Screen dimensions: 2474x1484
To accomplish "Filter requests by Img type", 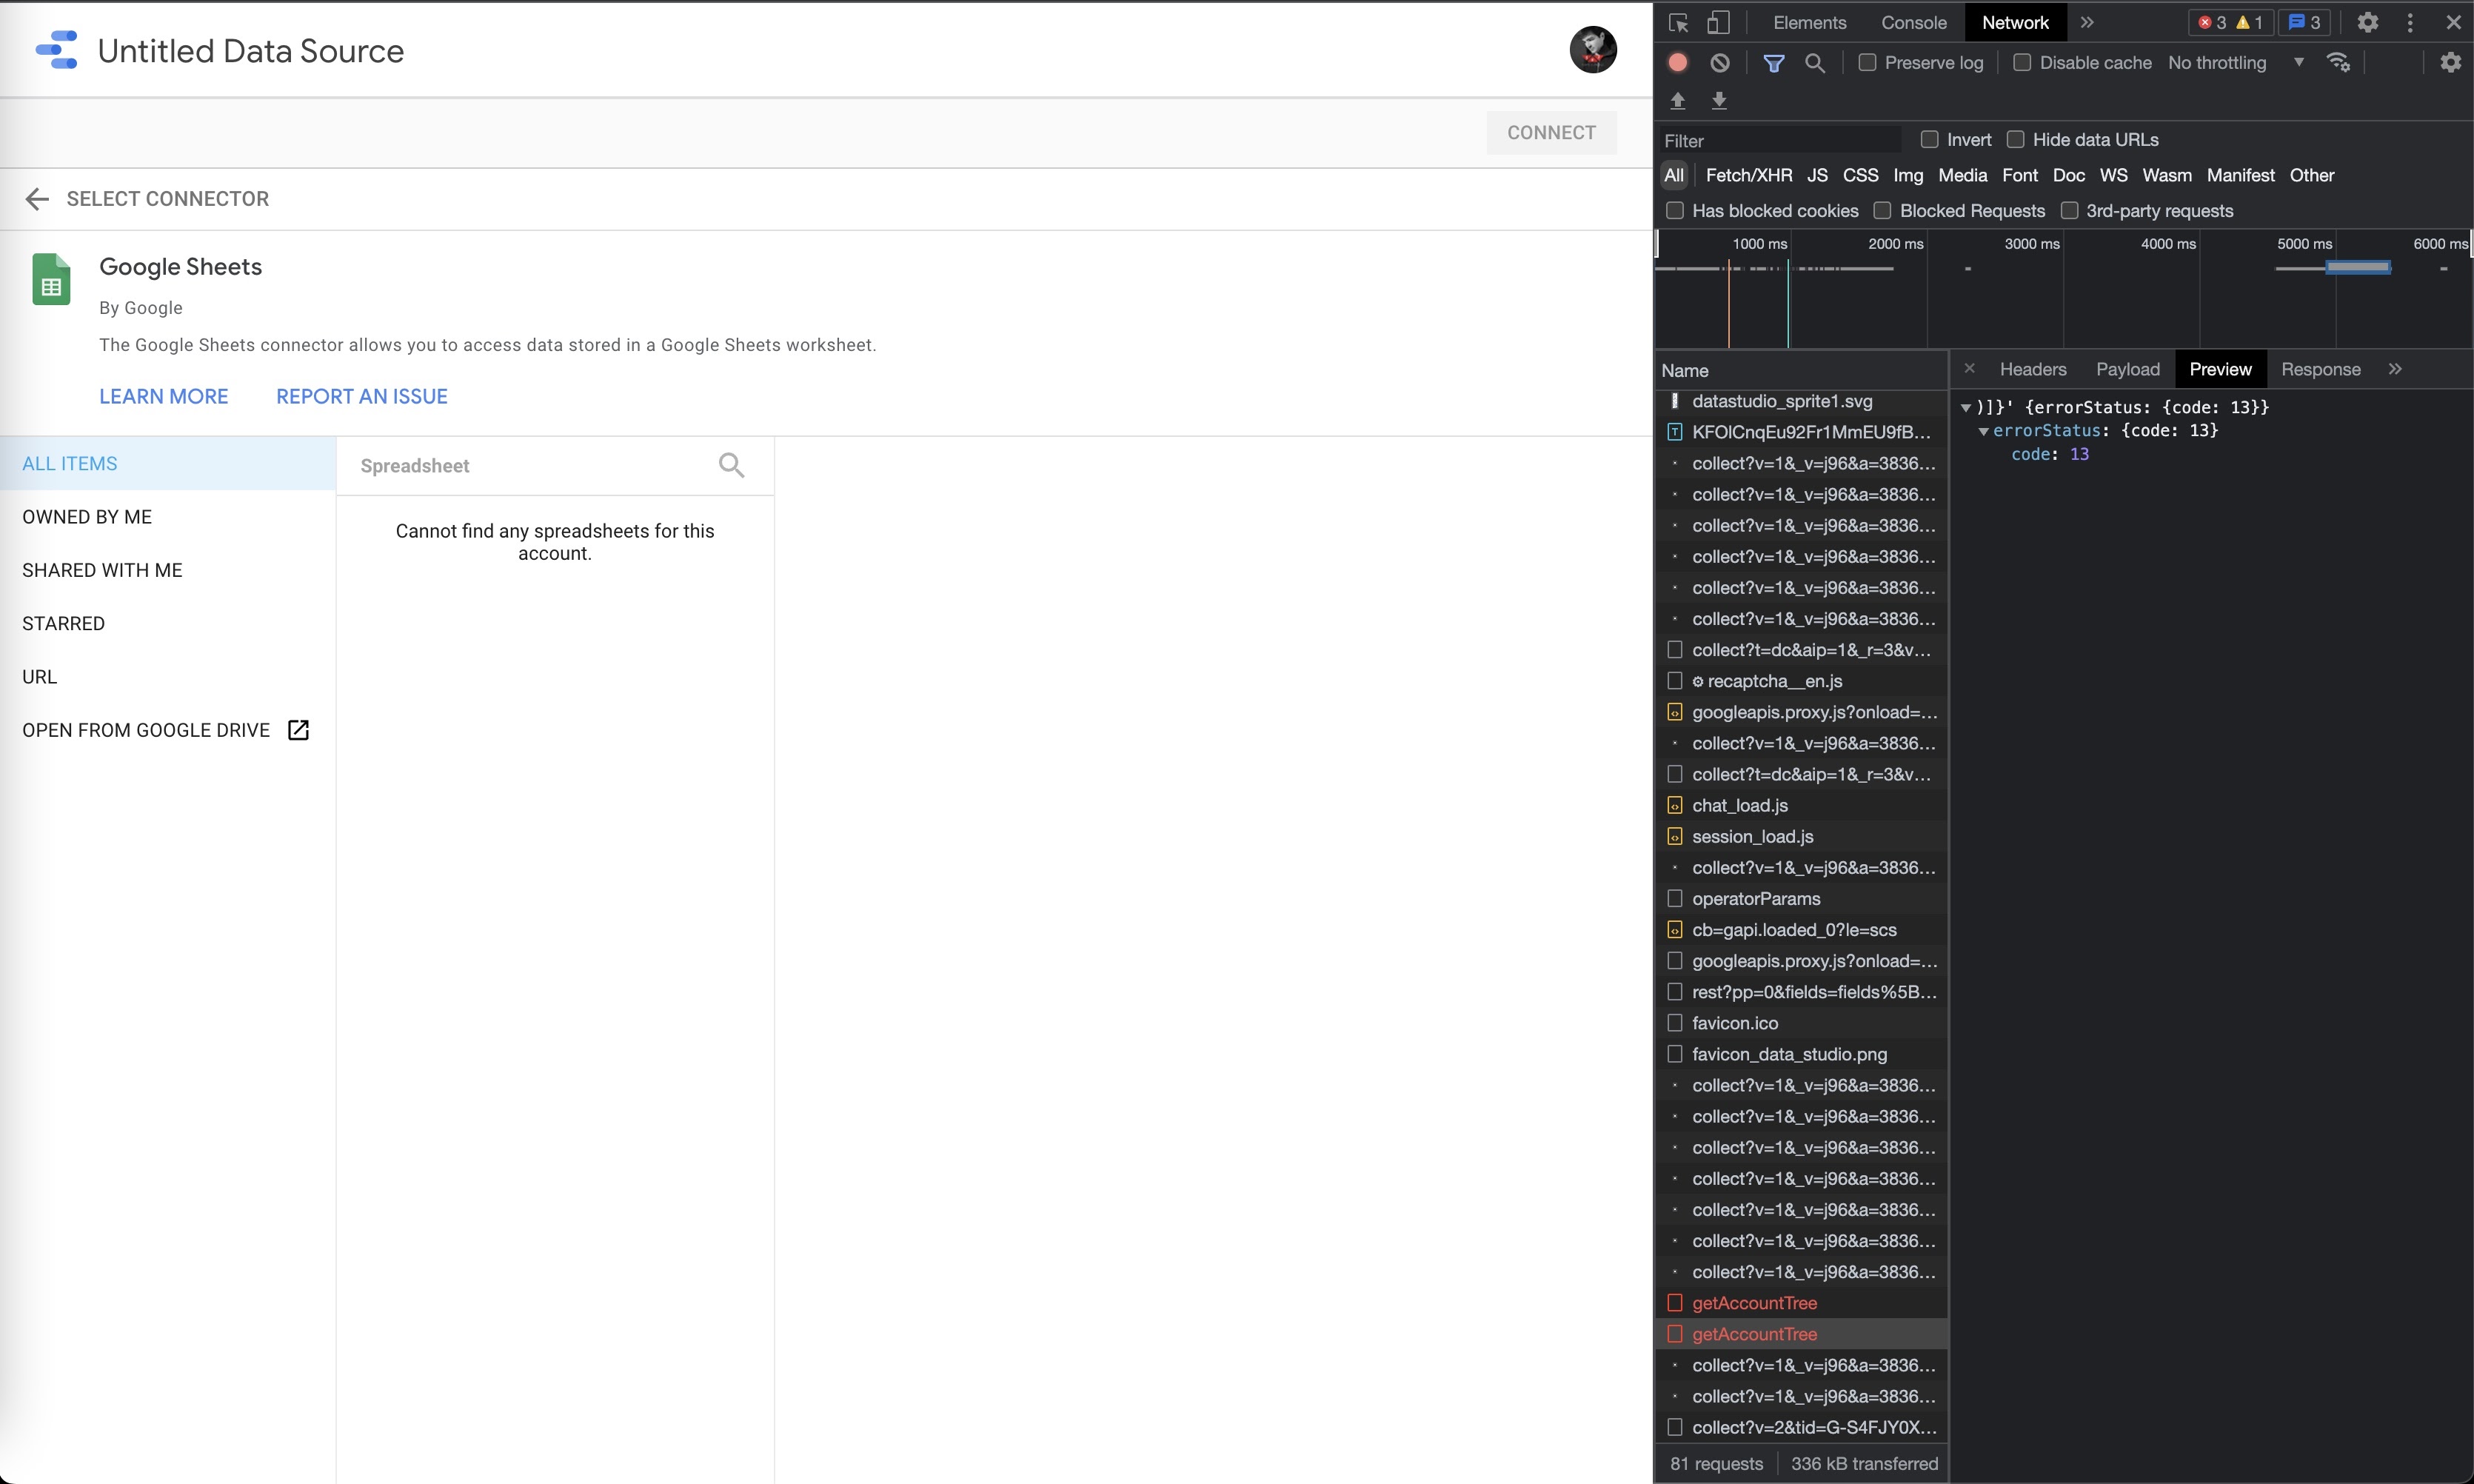I will click(1907, 175).
